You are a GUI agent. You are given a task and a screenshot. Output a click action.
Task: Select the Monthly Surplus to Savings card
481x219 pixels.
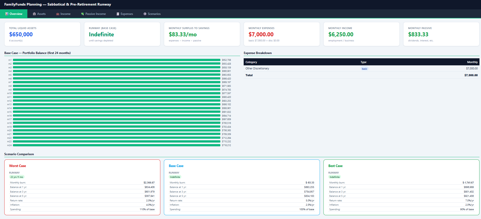click(202, 34)
